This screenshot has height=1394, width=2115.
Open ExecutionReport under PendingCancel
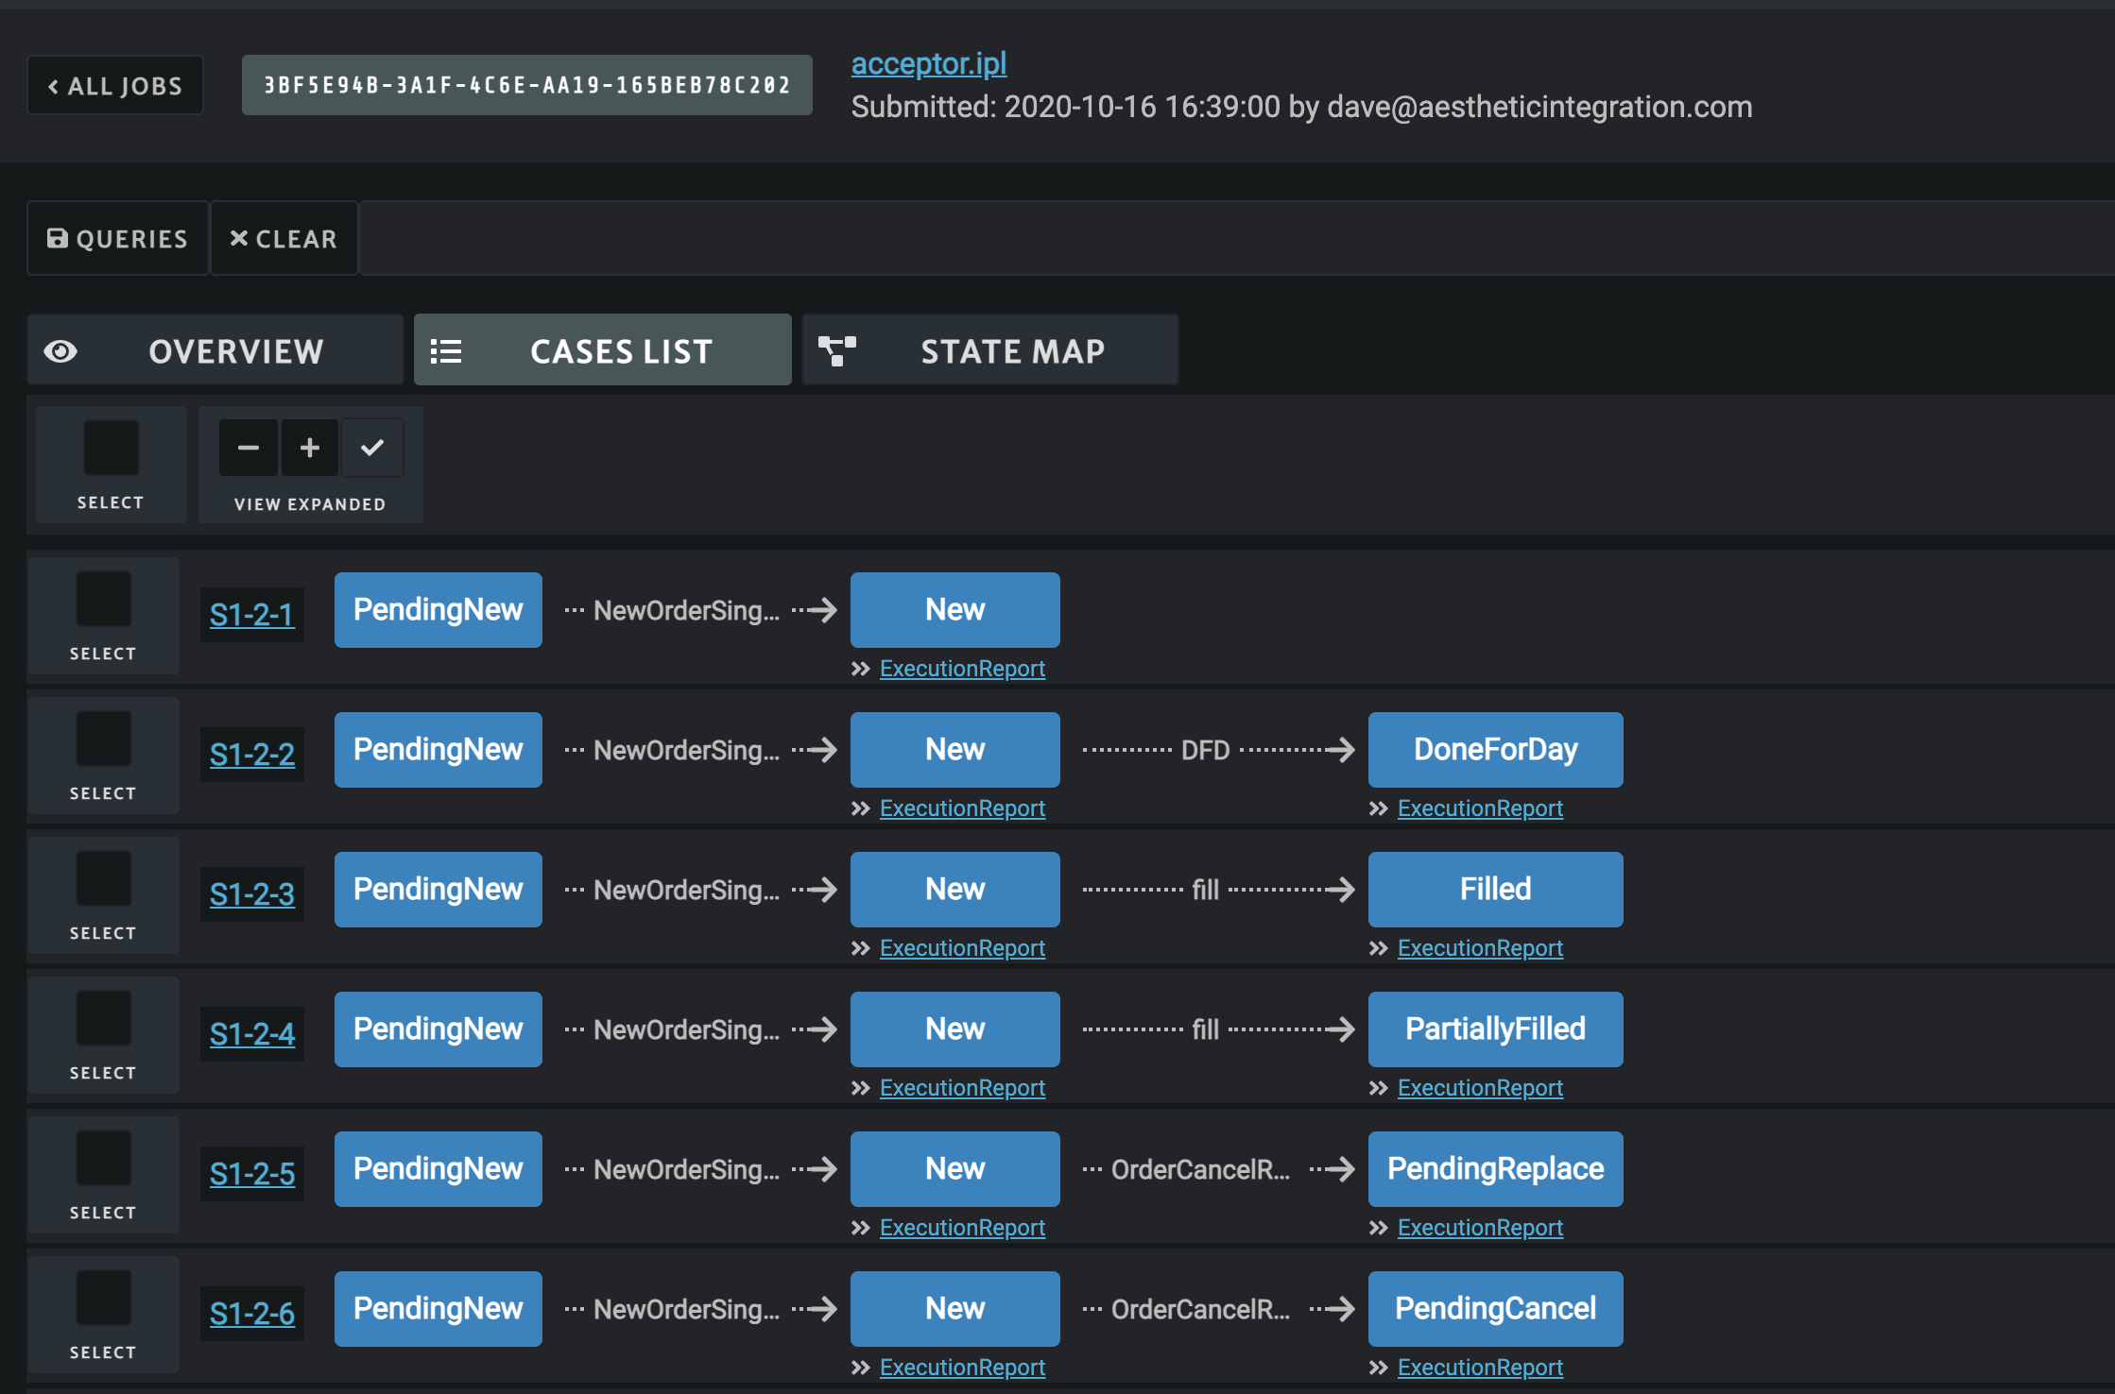tap(1480, 1368)
